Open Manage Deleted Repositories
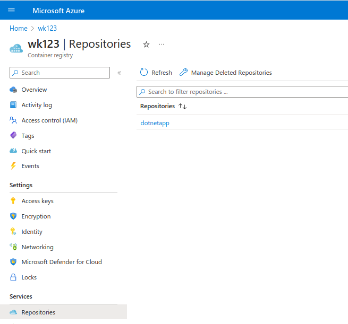 [231, 73]
